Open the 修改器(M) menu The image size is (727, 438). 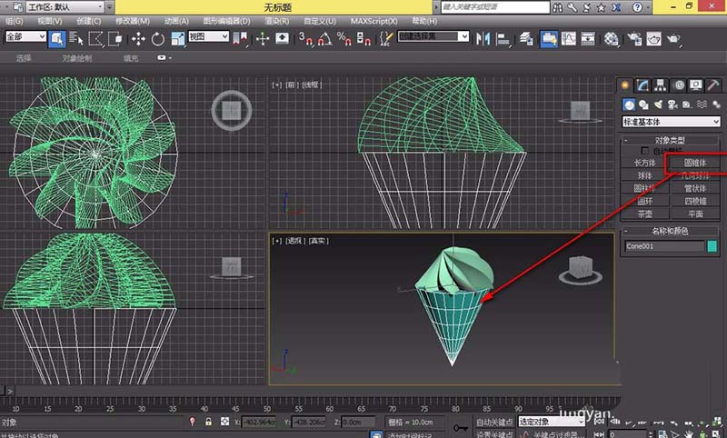click(132, 21)
